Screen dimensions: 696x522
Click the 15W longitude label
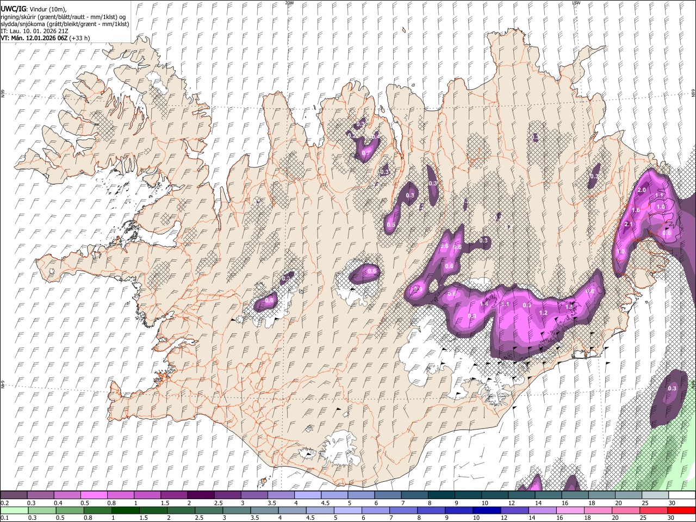click(x=576, y=3)
